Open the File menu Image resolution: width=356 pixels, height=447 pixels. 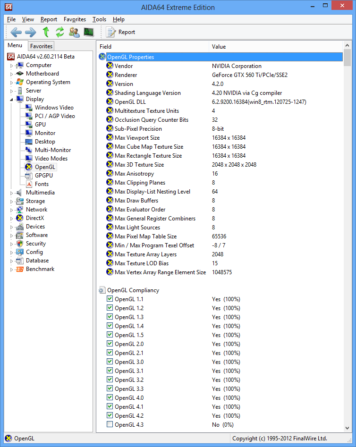tap(11, 19)
